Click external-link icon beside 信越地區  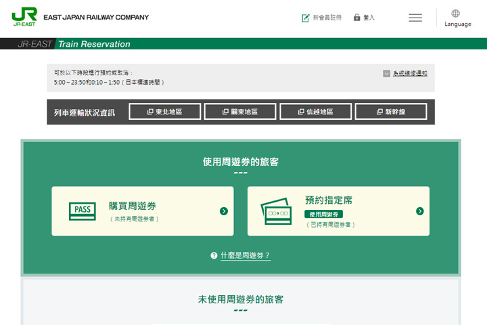click(301, 112)
